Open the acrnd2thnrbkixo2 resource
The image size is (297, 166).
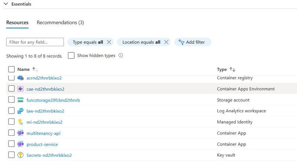click(44, 78)
